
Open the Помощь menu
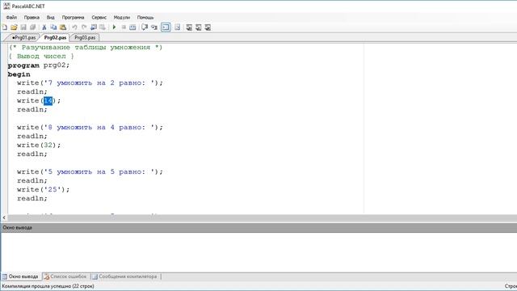(145, 17)
